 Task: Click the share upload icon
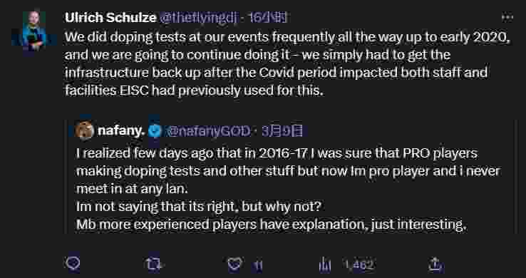[435, 265]
